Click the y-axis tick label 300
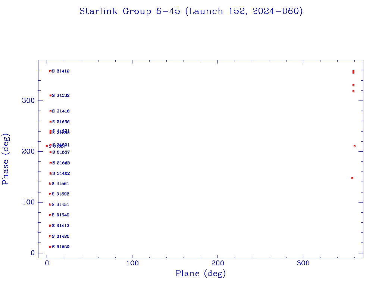Image resolution: width=382 pixels, height=287 pixels. (28, 101)
